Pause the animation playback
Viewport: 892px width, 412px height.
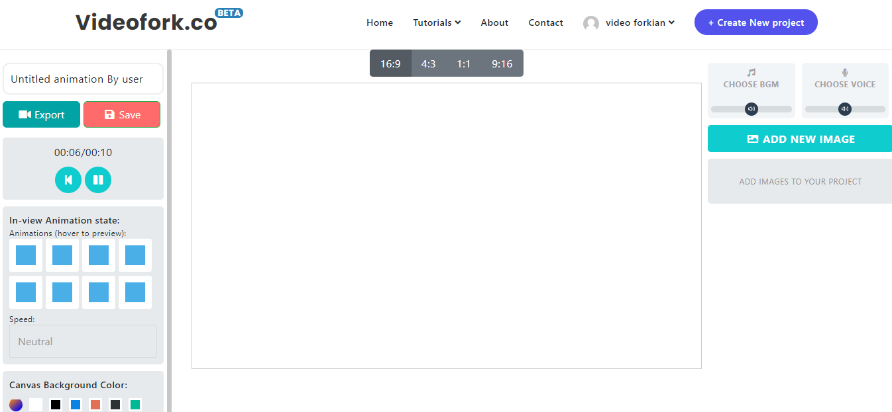pos(98,180)
